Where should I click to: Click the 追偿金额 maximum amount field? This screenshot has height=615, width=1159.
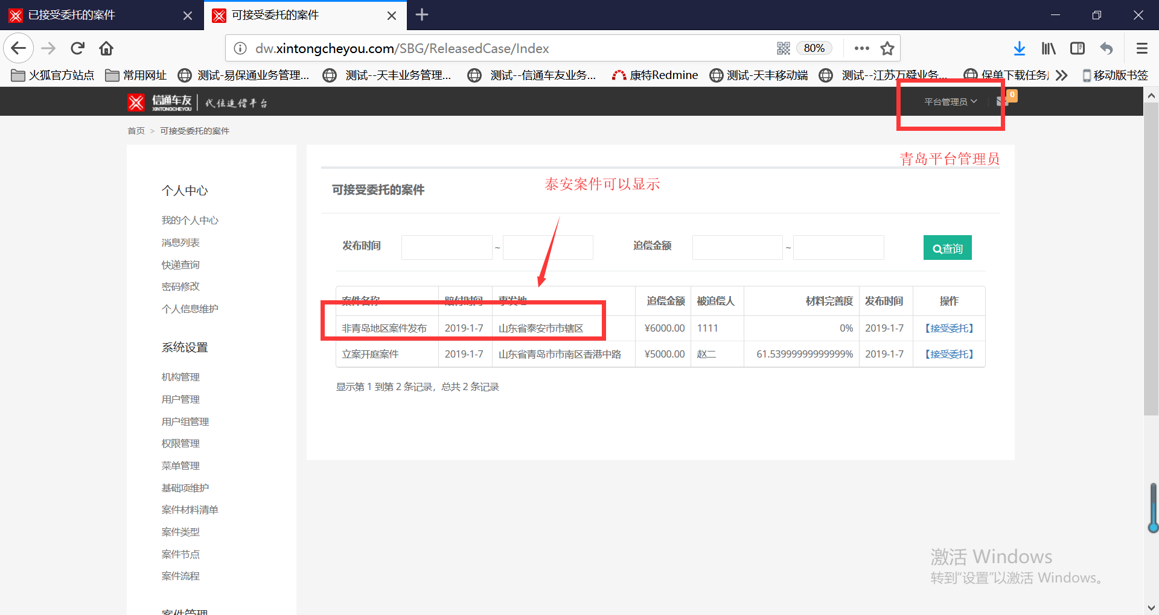pos(838,247)
